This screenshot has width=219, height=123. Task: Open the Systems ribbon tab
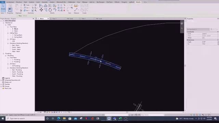[31, 2]
